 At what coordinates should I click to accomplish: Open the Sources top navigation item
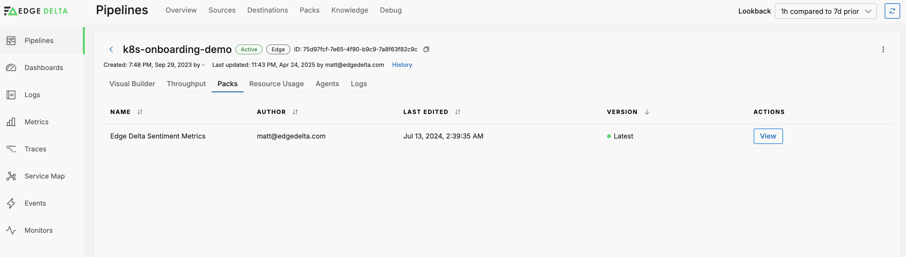[x=222, y=10]
